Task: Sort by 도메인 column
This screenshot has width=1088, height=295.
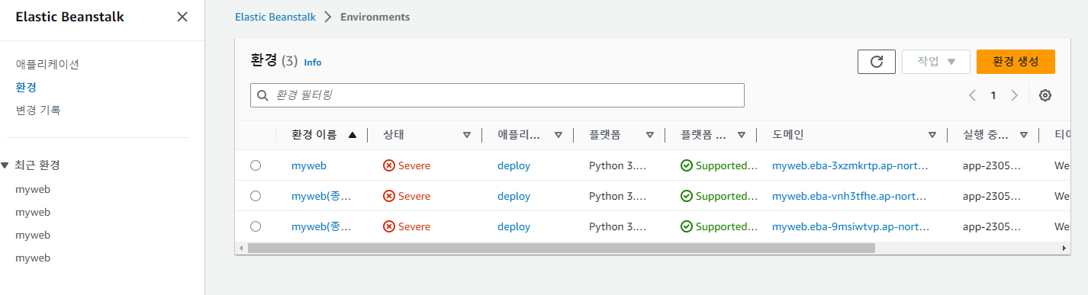Action: (932, 135)
